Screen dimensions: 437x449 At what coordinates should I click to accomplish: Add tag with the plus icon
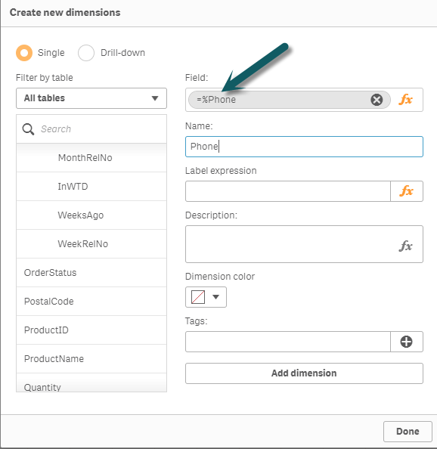[x=406, y=342]
